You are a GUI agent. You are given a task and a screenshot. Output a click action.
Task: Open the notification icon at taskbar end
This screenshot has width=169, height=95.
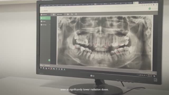tap(154, 76)
